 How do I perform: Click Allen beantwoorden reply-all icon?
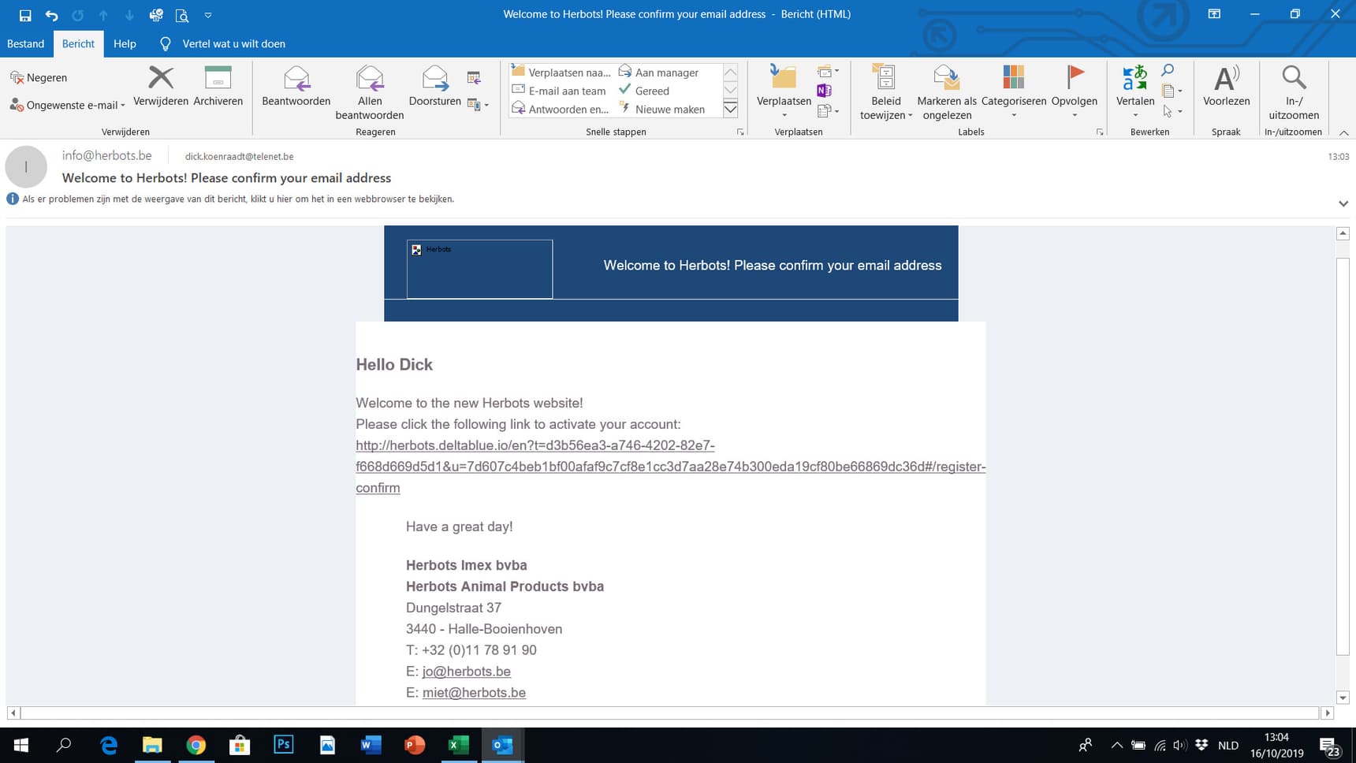pos(370,79)
